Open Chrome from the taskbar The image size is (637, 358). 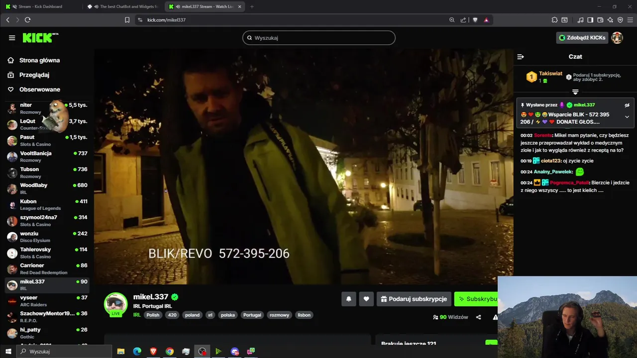tap(170, 352)
